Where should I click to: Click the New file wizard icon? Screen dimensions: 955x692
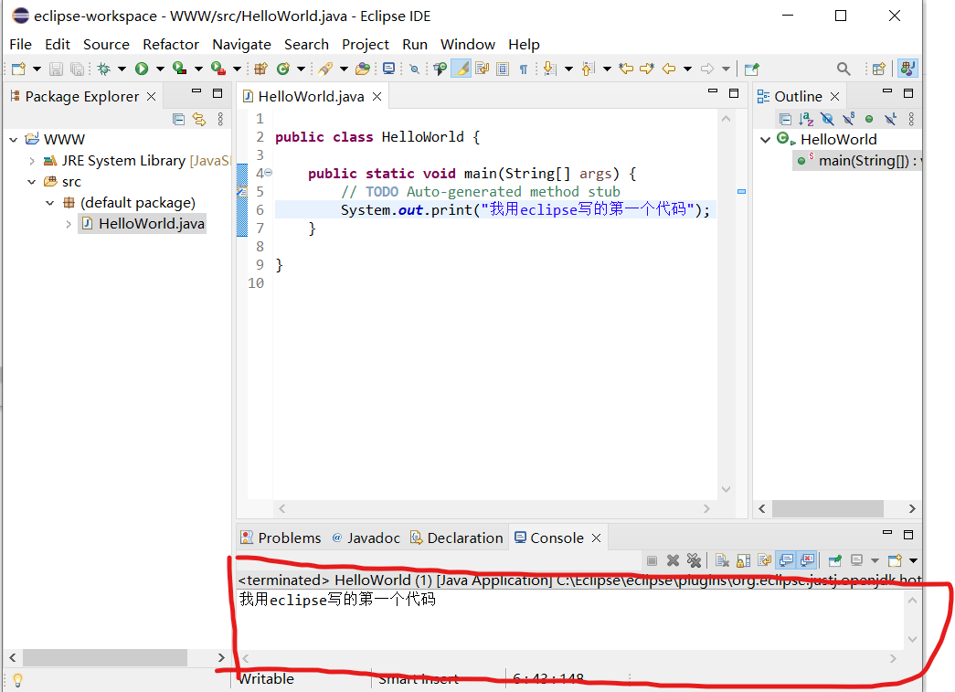coord(18,69)
